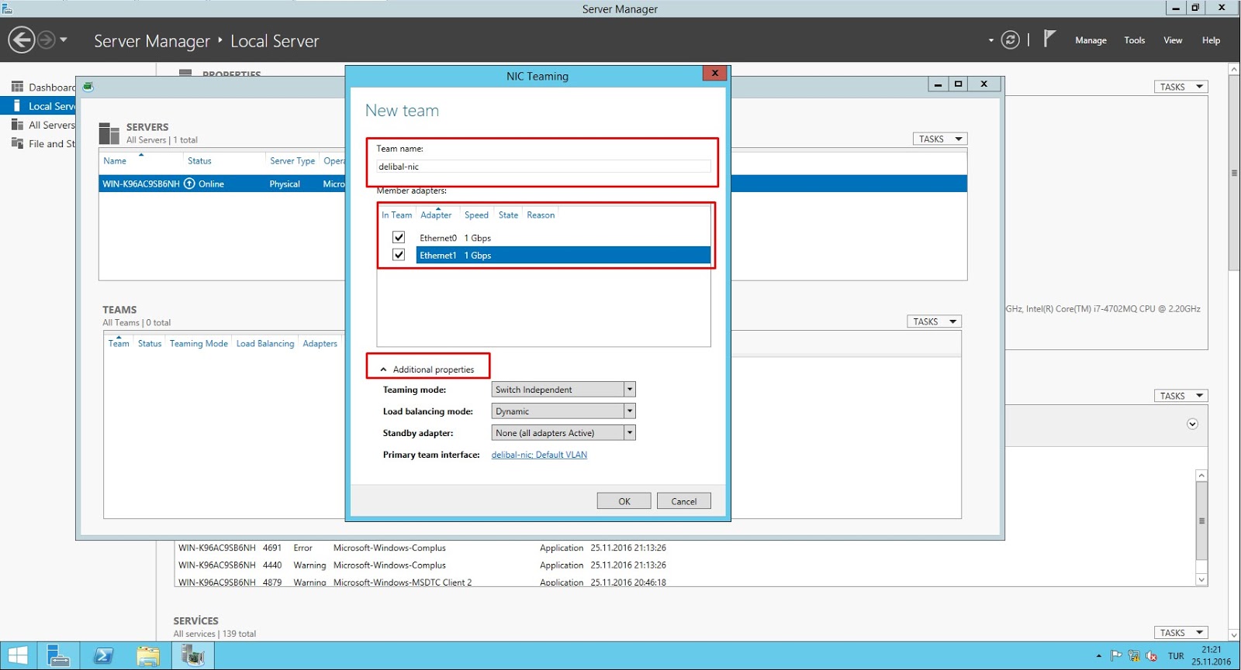Click the refresh icon in header
1241x670 pixels.
coord(1010,40)
